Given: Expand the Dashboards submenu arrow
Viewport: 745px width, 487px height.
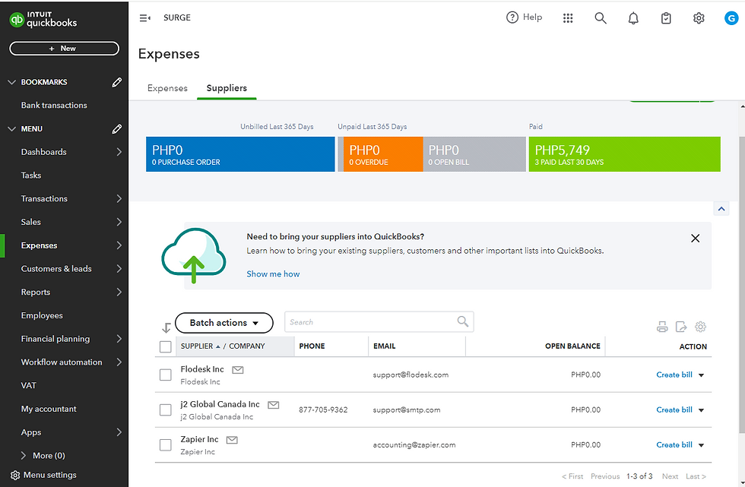Looking at the screenshot, I should click(119, 152).
